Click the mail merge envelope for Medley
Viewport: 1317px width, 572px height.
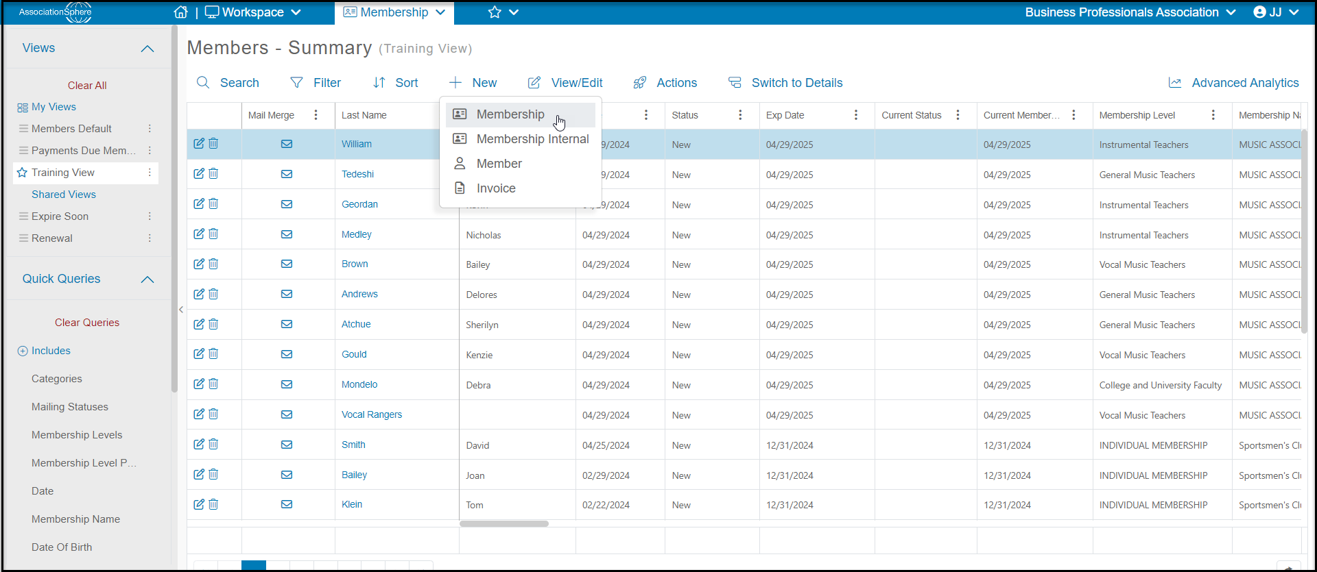pyautogui.click(x=287, y=234)
